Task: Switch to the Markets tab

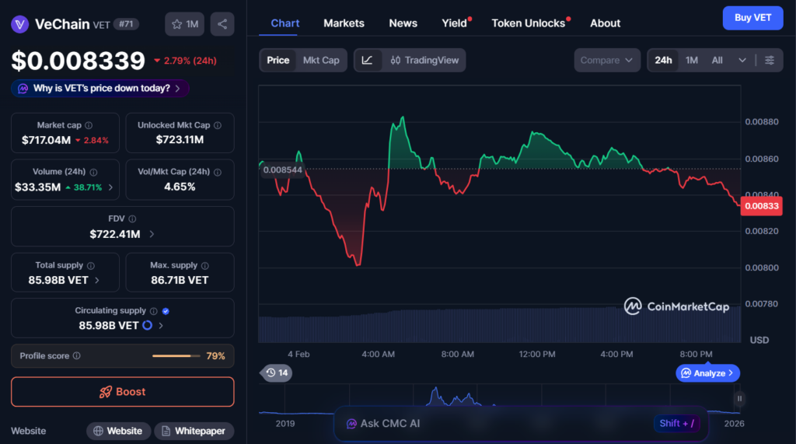Action: pyautogui.click(x=344, y=23)
